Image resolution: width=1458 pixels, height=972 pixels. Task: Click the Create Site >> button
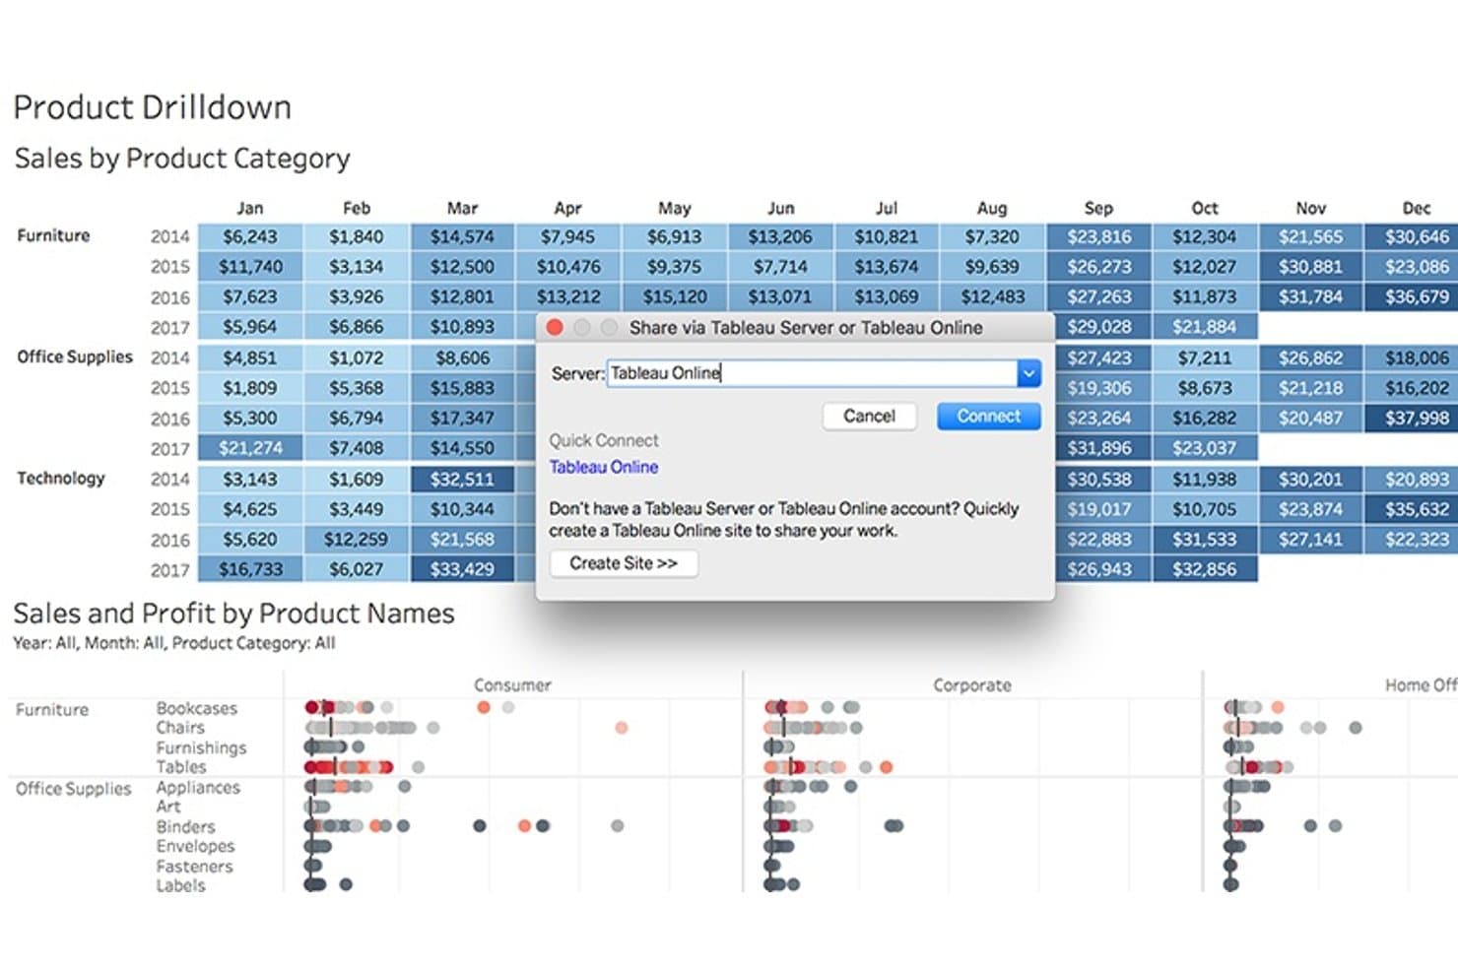(x=624, y=563)
